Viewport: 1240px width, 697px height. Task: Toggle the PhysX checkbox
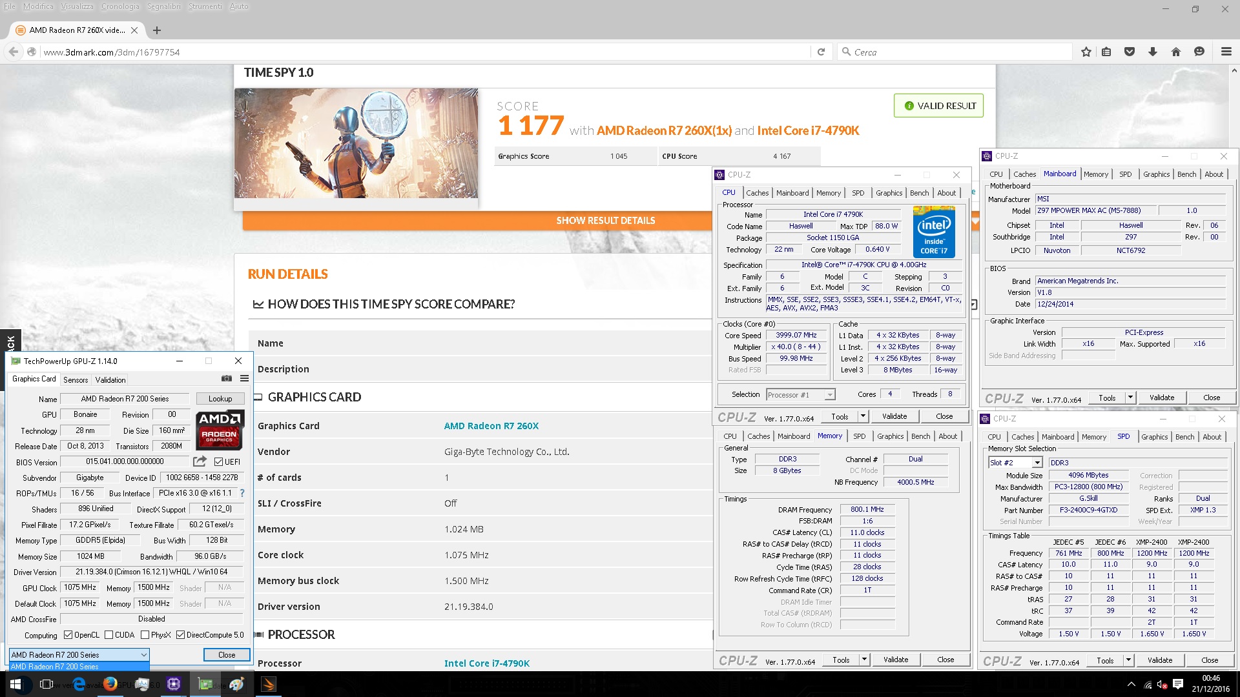tap(145, 635)
